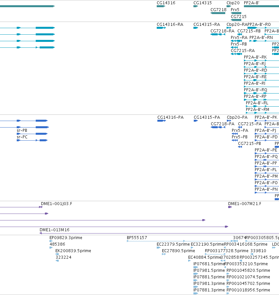The width and height of the screenshot is (279, 295).
Task: Click transcript CG7215-RB
Action: (x=249, y=31)
